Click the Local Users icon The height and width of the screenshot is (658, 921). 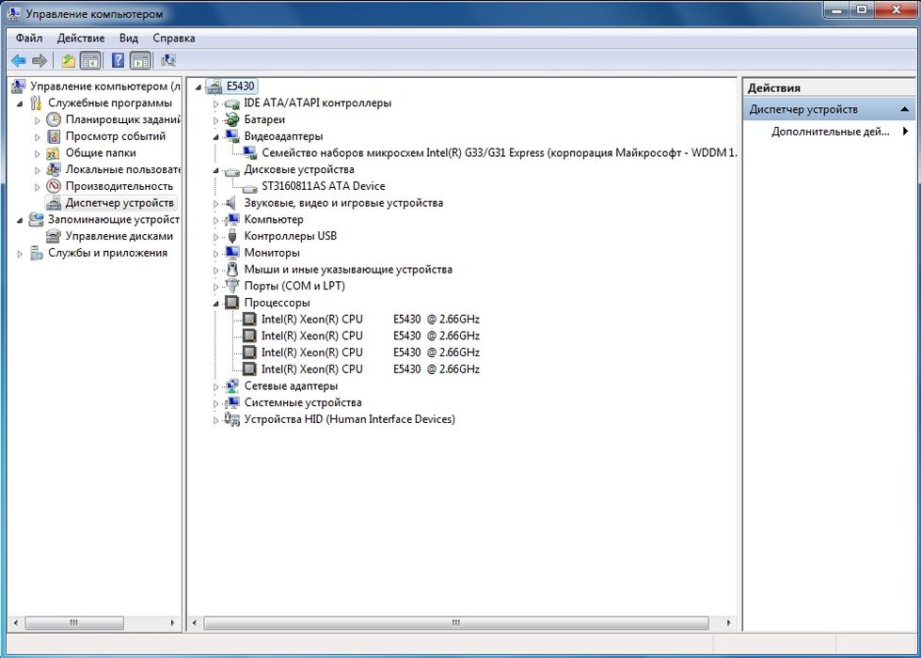54,169
